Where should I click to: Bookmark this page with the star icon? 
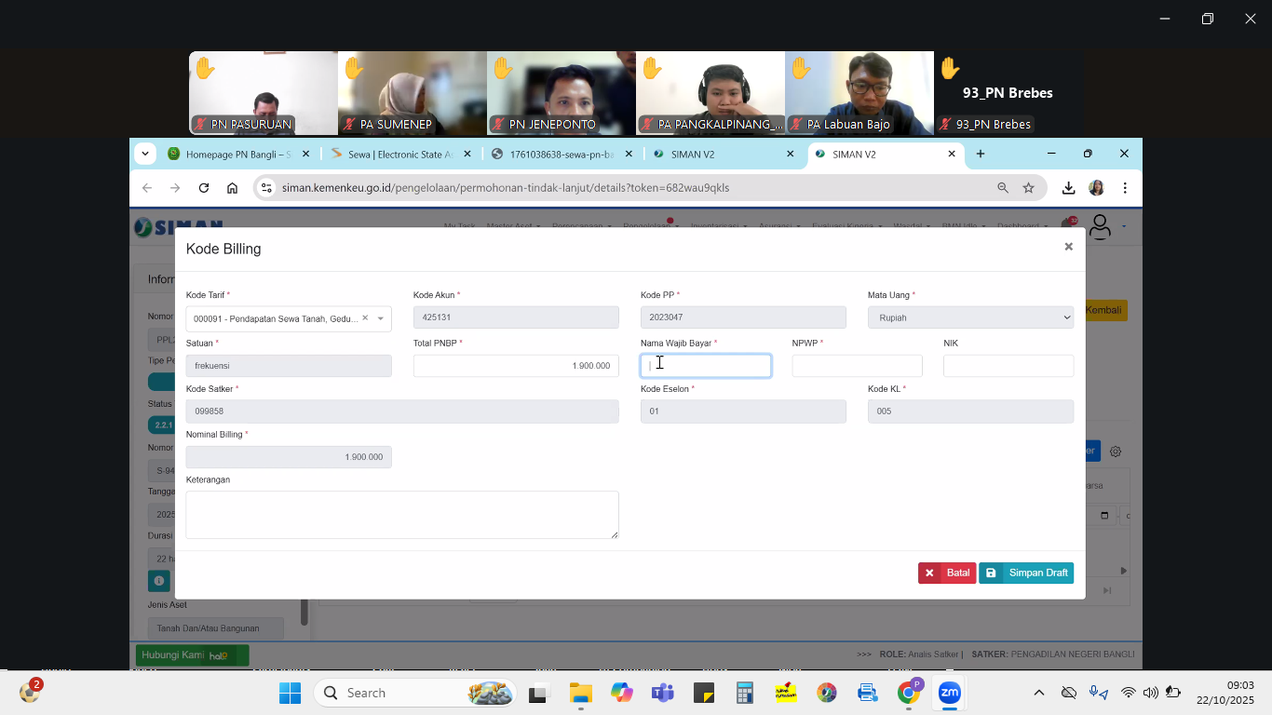pyautogui.click(x=1029, y=188)
